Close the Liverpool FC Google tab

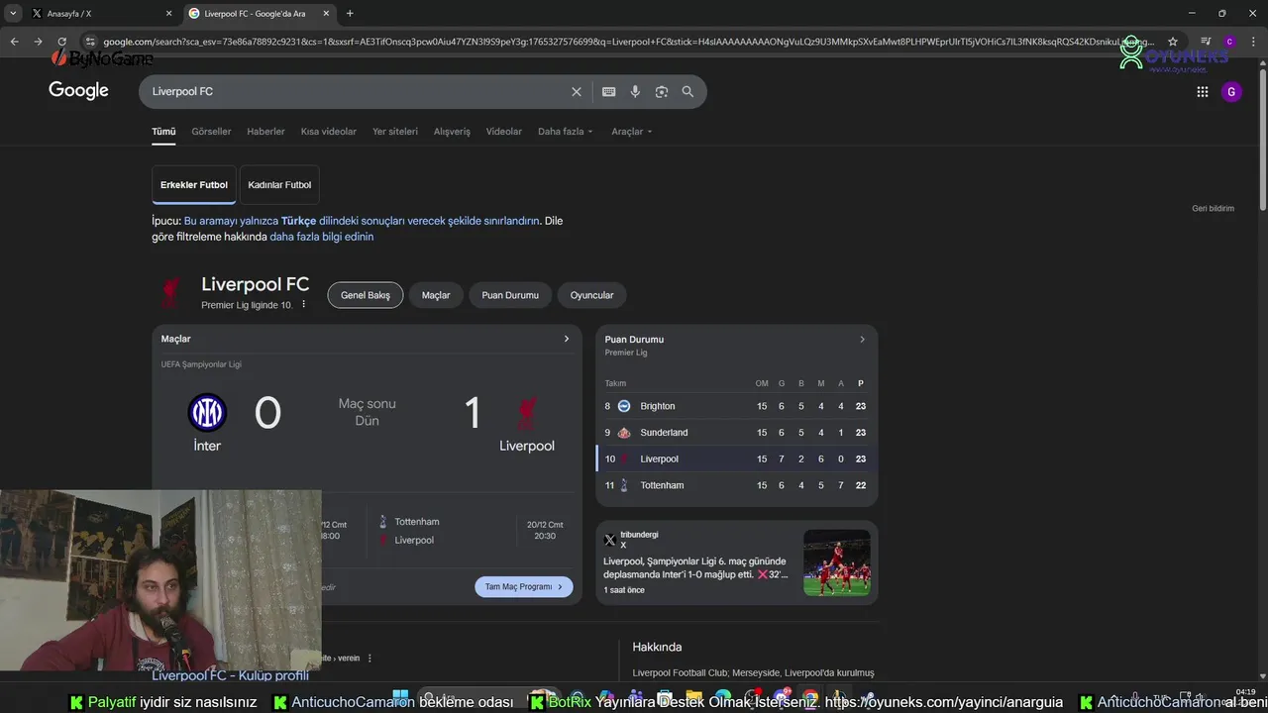(x=326, y=13)
